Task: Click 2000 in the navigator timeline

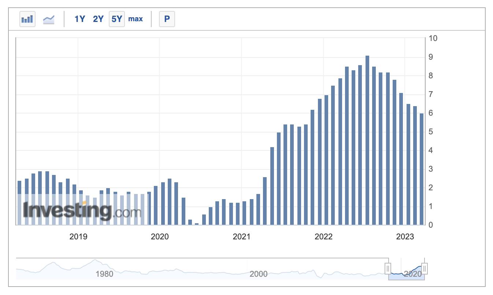Action: point(259,273)
